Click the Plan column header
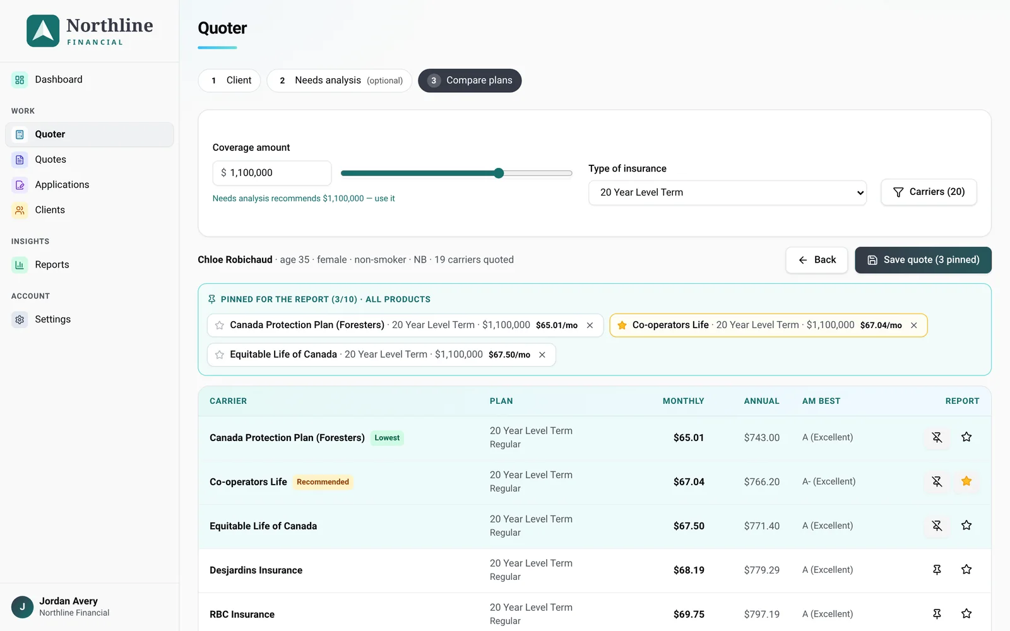 (501, 401)
